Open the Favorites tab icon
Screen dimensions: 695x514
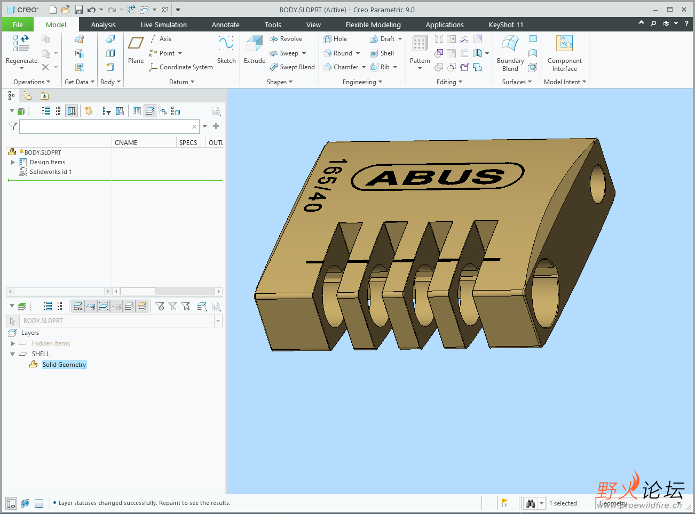point(44,96)
